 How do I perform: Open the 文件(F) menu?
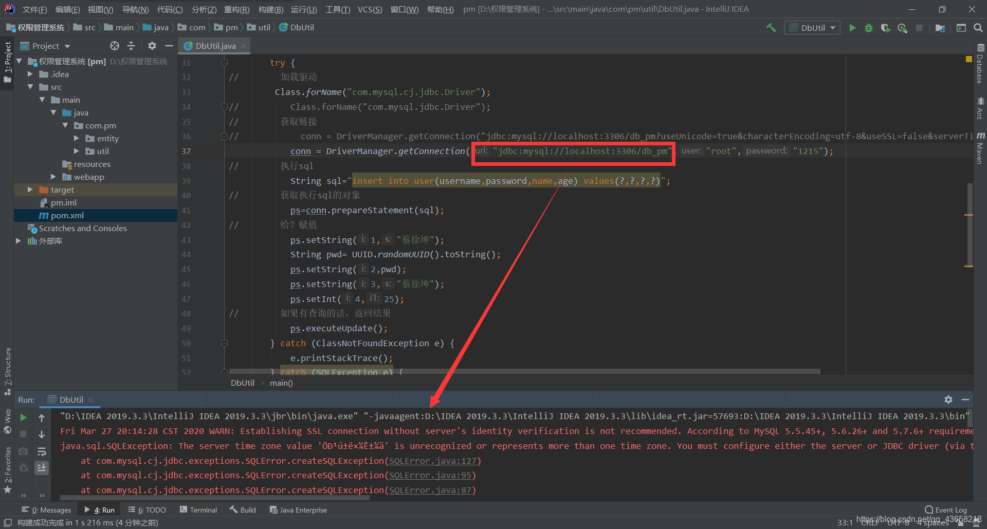(35, 9)
